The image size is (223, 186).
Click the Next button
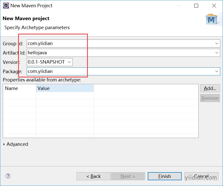point(128,176)
